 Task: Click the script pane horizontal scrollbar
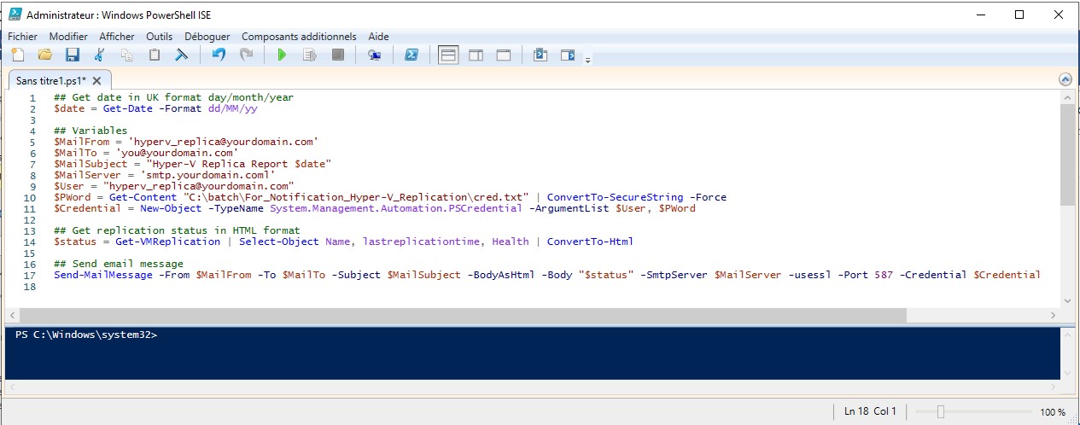(462, 315)
